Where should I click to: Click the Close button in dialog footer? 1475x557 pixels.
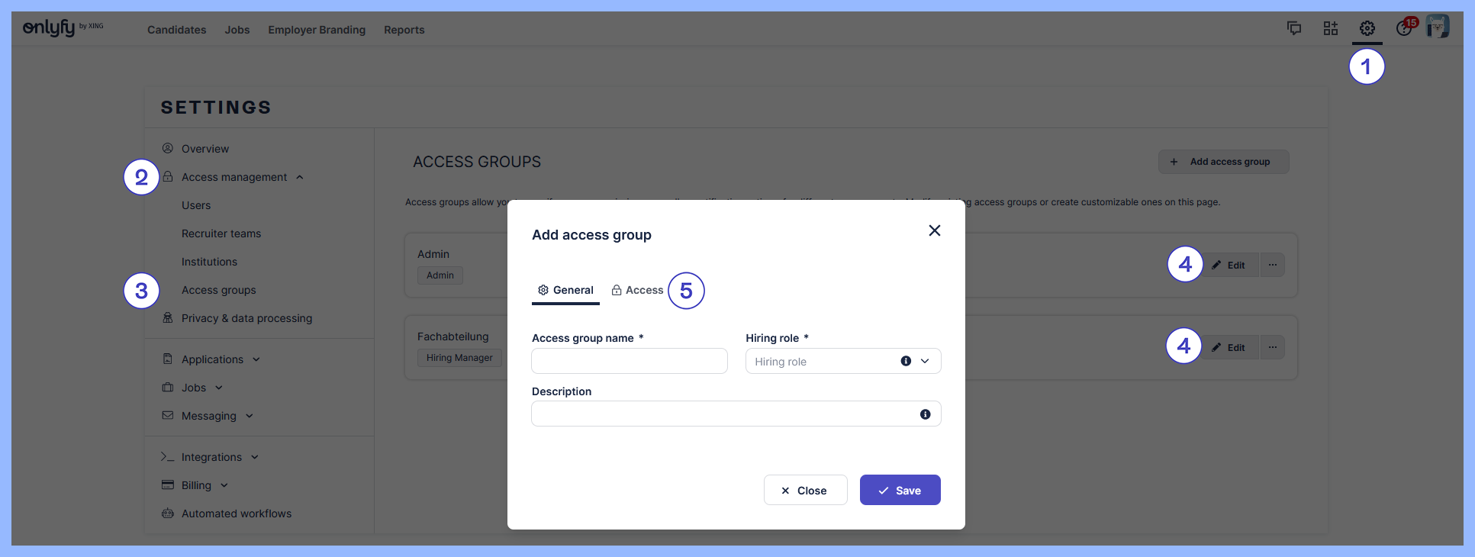(805, 490)
